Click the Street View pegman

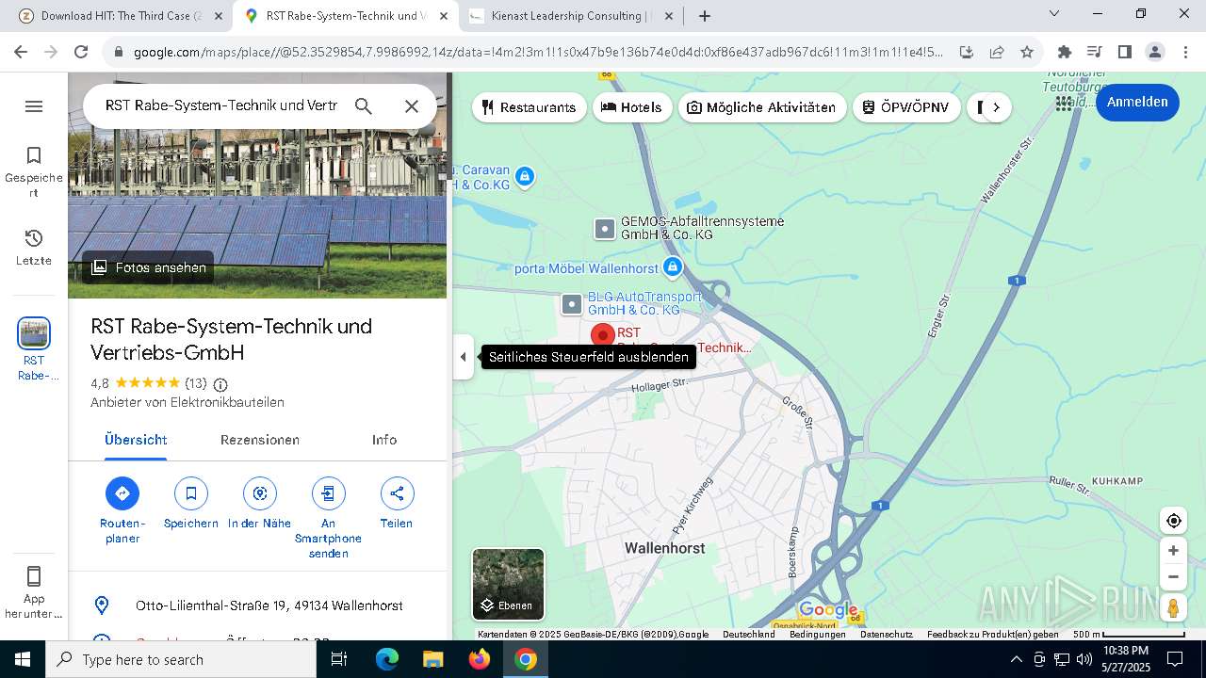[1173, 608]
